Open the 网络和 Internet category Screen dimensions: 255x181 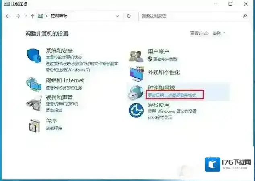[x=65, y=80]
